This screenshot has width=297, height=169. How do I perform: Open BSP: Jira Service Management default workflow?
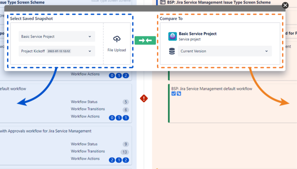coord(211,89)
